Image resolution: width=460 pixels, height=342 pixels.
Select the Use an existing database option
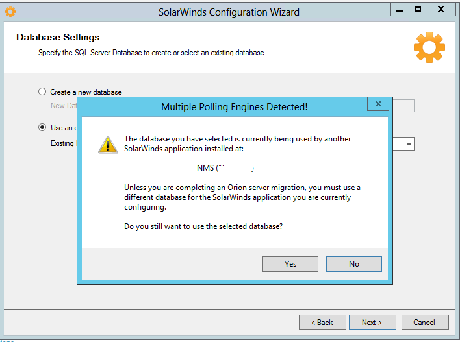[x=42, y=127]
